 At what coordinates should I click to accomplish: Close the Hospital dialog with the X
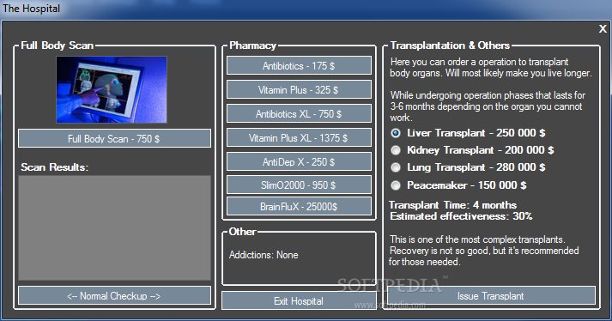click(603, 28)
